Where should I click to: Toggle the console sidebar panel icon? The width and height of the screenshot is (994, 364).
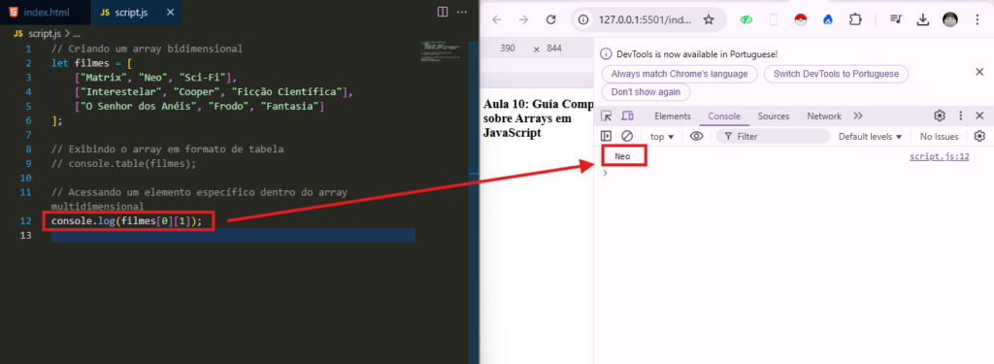[607, 136]
